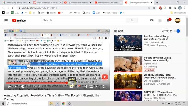Open Security bookmark

[51, 13]
